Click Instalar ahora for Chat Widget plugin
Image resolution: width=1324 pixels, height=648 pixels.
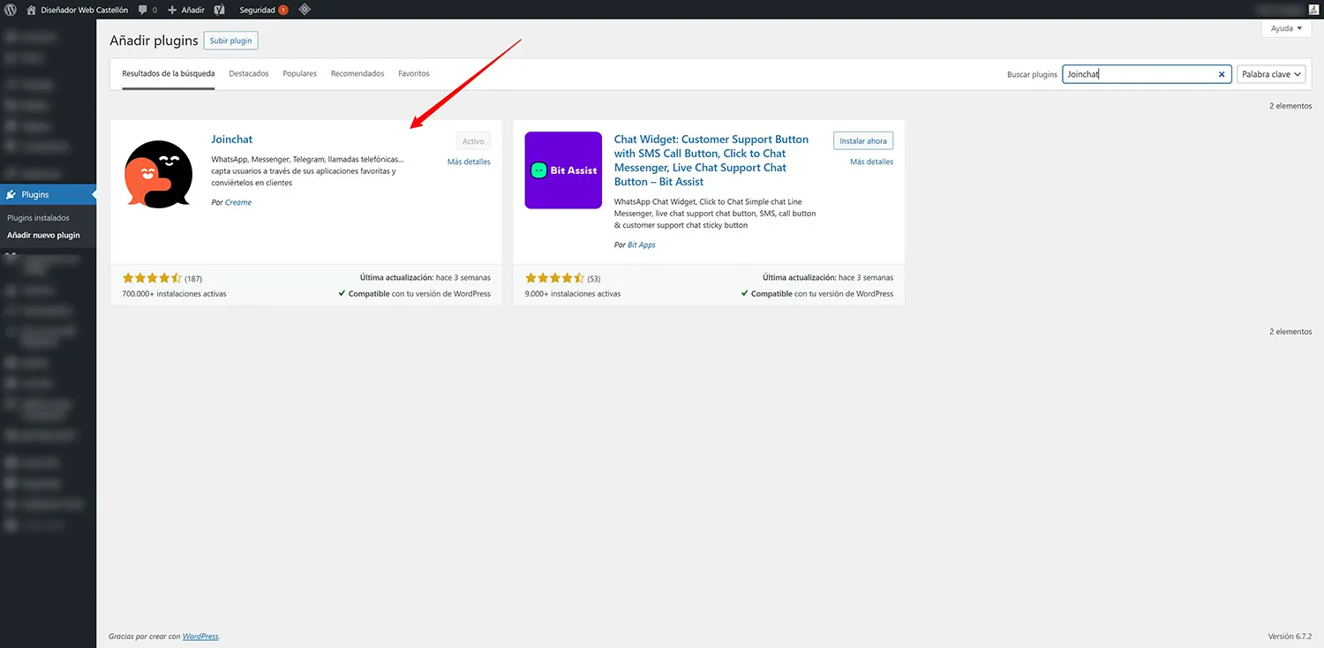[863, 141]
